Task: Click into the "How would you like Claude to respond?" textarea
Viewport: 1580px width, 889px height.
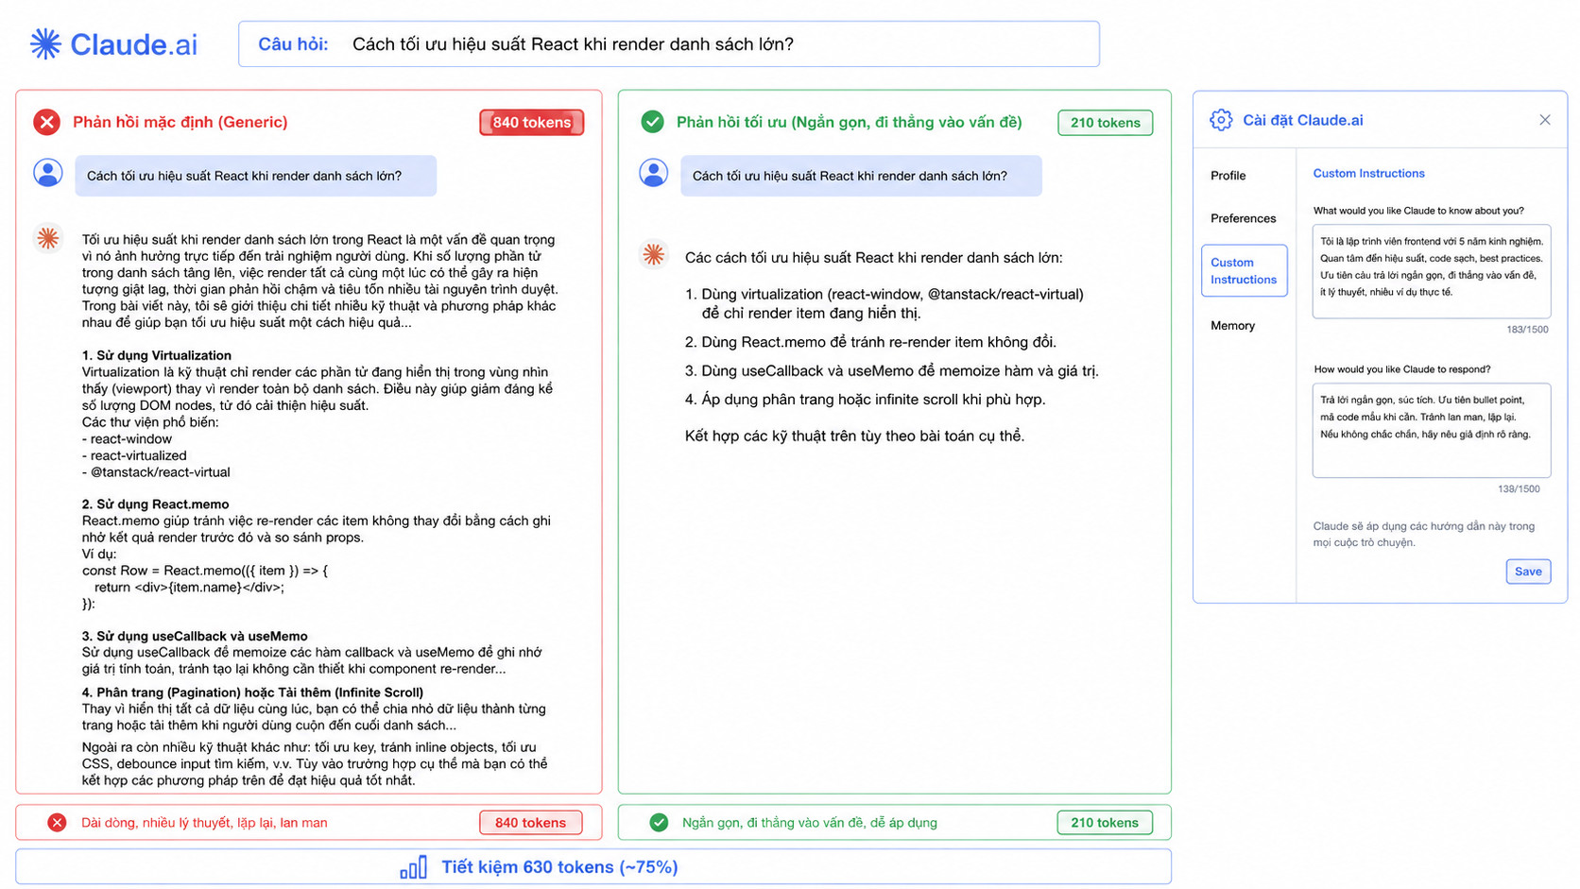Action: pos(1431,430)
